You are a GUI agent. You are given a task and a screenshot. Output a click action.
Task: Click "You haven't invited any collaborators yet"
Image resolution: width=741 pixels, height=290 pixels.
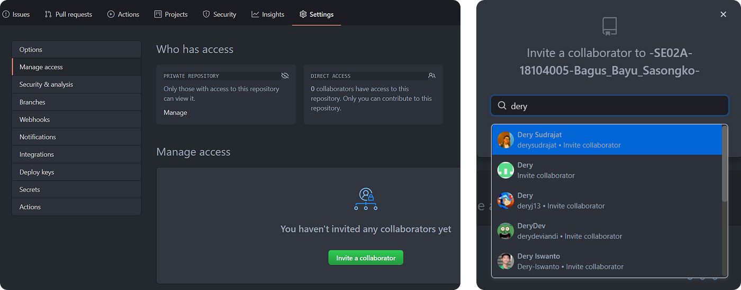coord(366,229)
